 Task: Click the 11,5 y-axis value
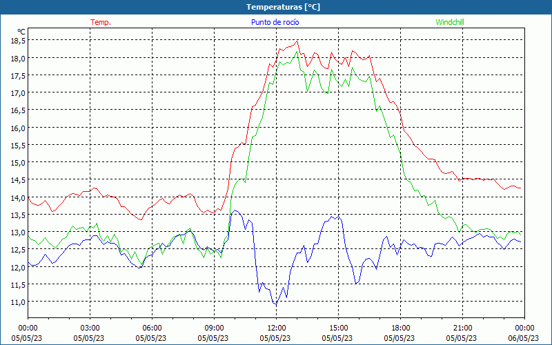pos(18,285)
